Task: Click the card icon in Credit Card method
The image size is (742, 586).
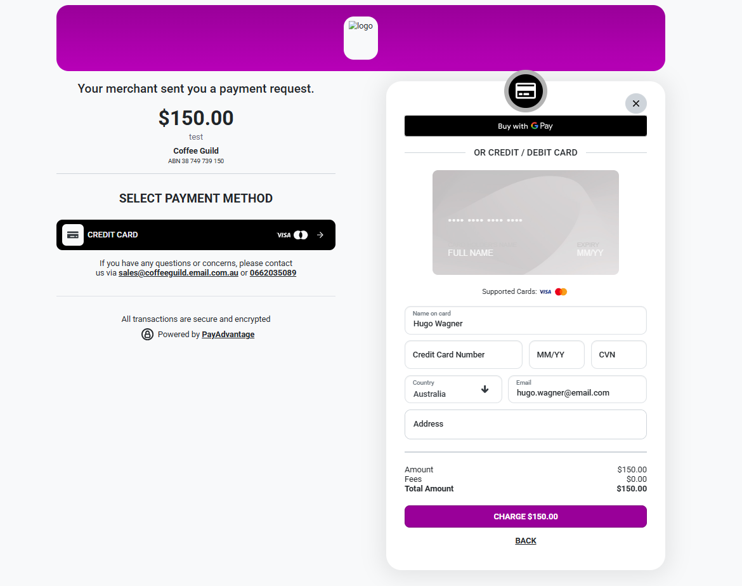Action: pos(73,235)
